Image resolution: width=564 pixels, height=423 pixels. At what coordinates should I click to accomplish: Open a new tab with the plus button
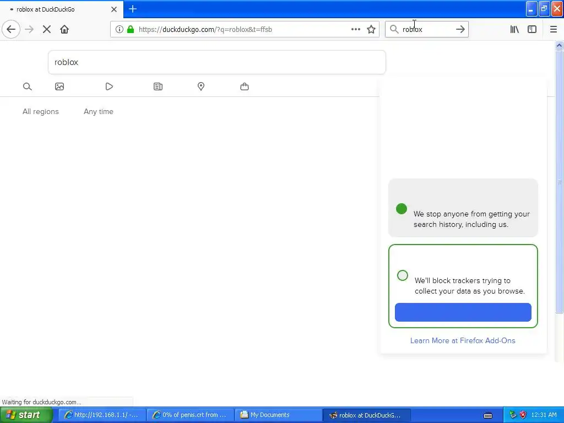[x=133, y=9]
